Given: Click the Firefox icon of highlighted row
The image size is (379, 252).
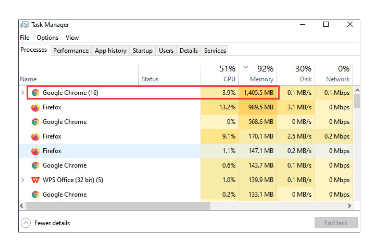Looking at the screenshot, I should 35,151.
